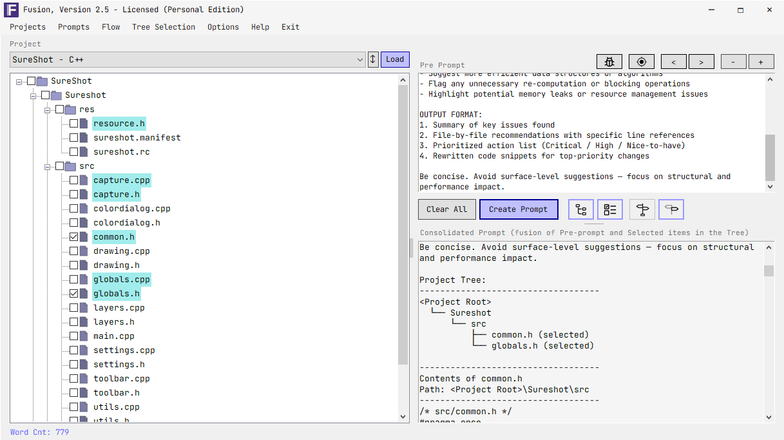
Task: Click the plus (+) button
Action: (761, 62)
